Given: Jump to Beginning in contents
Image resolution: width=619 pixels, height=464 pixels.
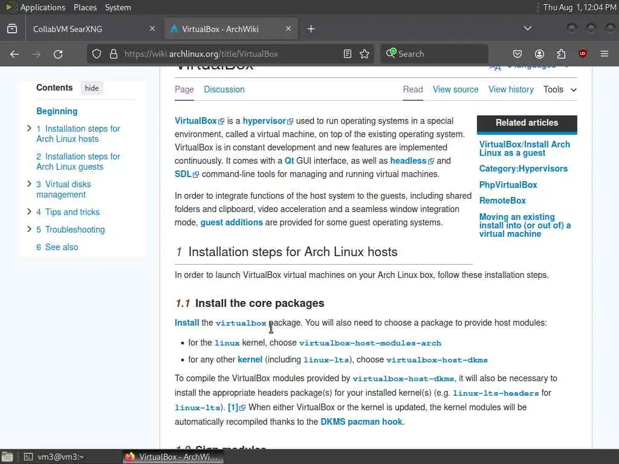Looking at the screenshot, I should tap(57, 111).
